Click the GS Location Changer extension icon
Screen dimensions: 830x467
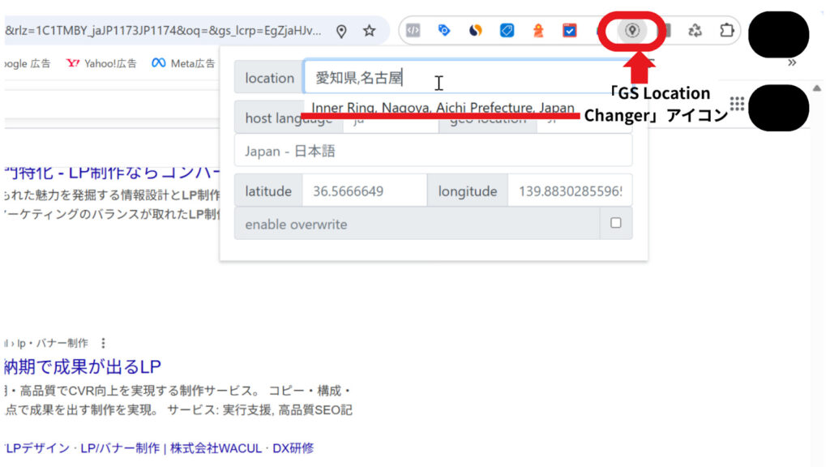pos(632,31)
